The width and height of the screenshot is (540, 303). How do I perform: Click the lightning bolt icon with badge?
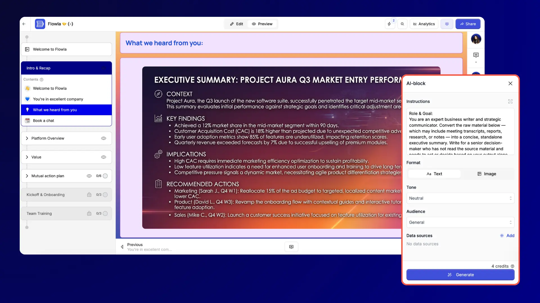389,24
